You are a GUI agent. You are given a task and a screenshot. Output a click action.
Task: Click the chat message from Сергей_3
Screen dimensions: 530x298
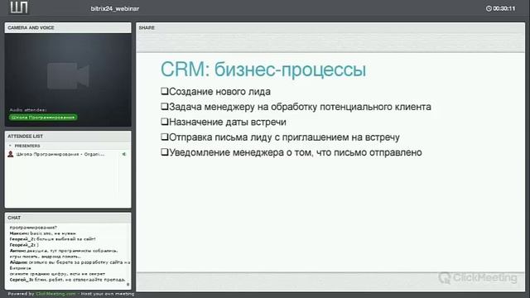tap(67, 280)
